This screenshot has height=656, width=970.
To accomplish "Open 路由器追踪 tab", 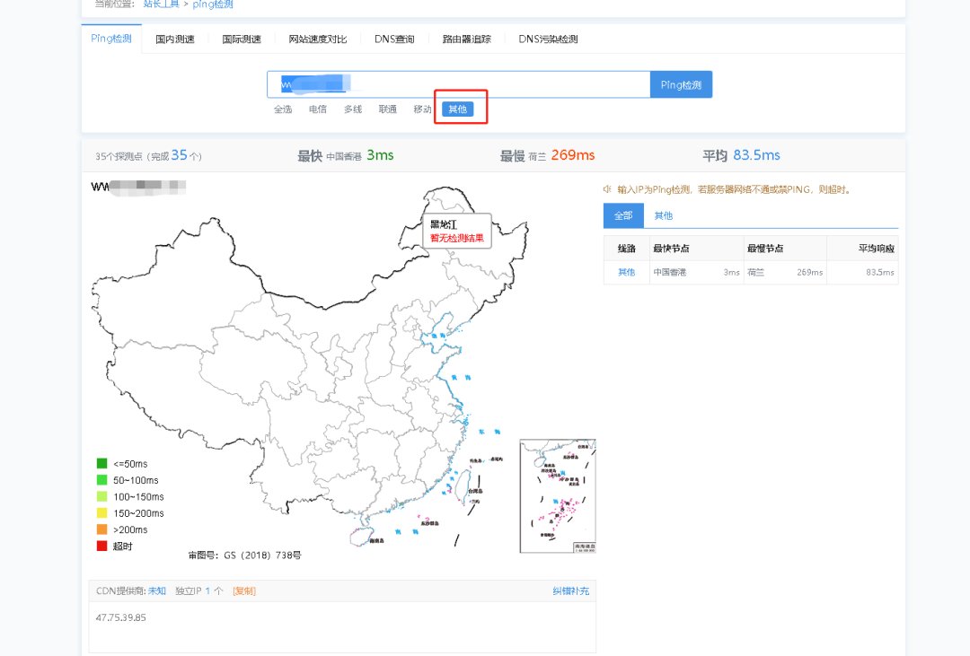I will point(467,39).
